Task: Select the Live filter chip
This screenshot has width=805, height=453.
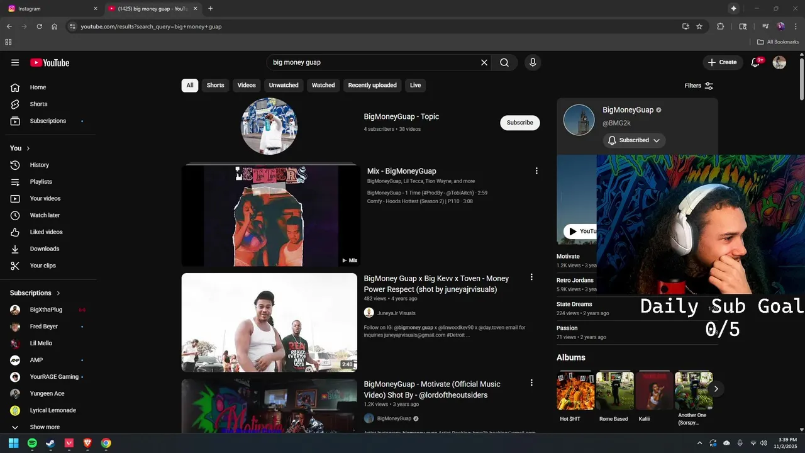Action: tap(416, 85)
